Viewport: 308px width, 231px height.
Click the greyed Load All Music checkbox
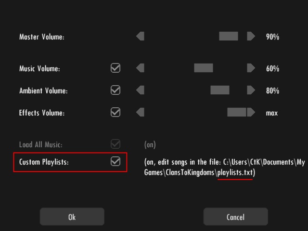(x=115, y=144)
